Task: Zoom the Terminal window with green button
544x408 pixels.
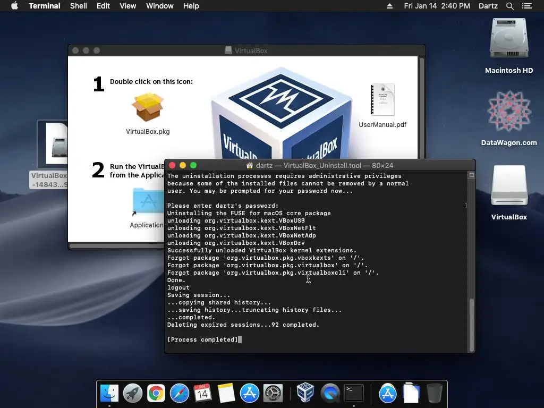Action: click(193, 166)
